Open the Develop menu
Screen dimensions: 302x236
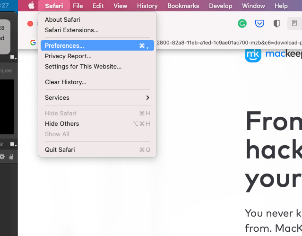[221, 6]
